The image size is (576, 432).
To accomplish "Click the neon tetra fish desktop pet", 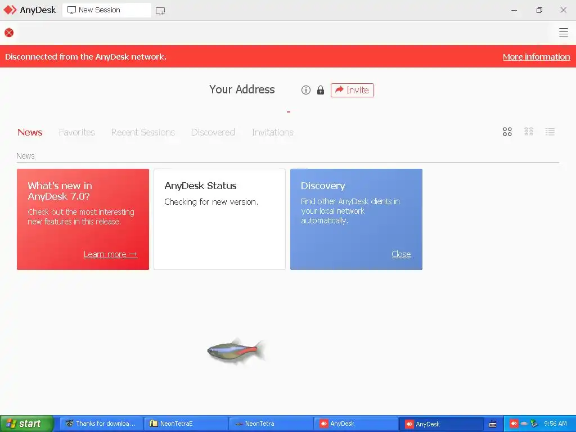I will point(236,351).
